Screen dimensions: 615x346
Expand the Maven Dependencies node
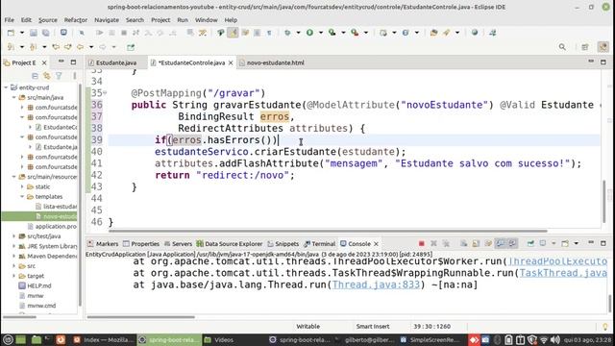click(x=14, y=257)
